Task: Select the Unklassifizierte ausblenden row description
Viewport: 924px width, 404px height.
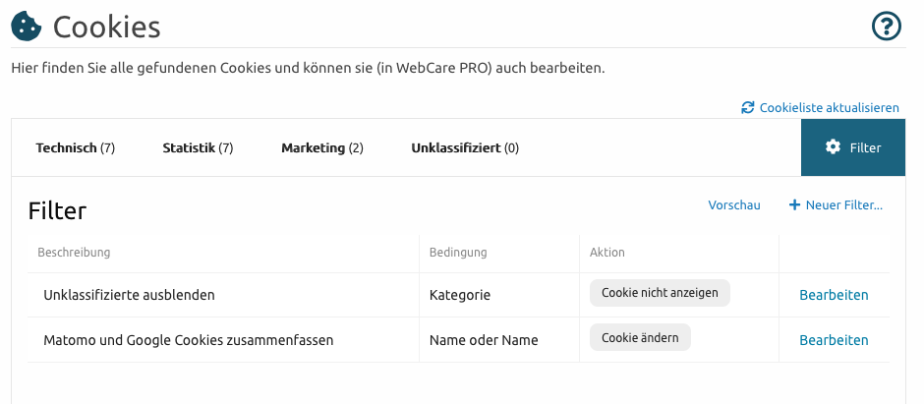Action: 129,295
